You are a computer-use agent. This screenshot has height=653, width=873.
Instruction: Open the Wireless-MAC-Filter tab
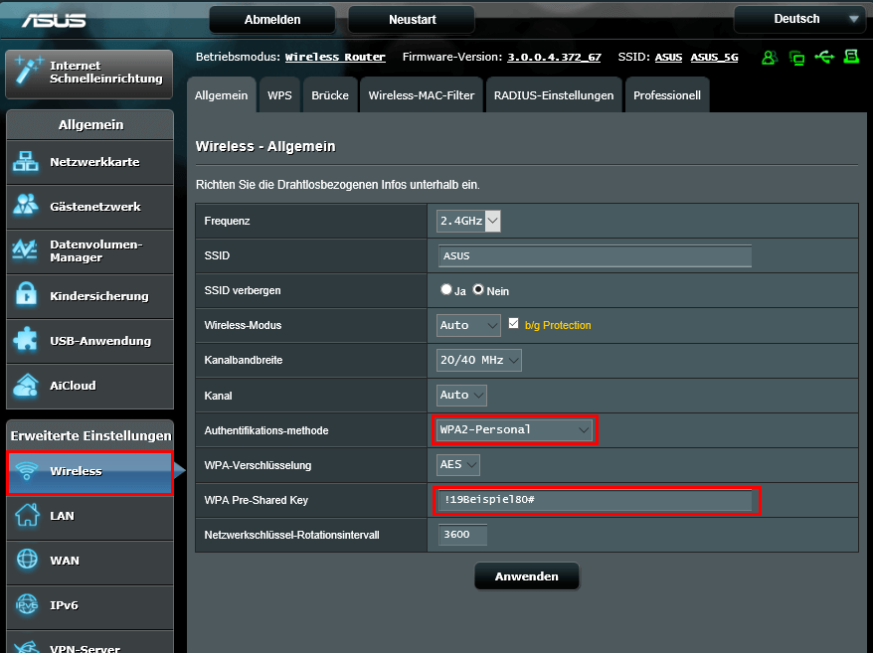point(422,95)
